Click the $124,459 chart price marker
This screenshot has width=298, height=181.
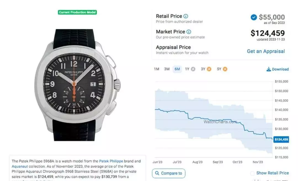[x=281, y=139]
